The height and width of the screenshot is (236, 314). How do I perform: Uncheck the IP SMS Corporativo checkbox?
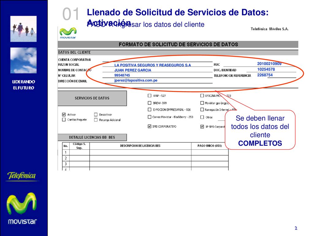202,127
